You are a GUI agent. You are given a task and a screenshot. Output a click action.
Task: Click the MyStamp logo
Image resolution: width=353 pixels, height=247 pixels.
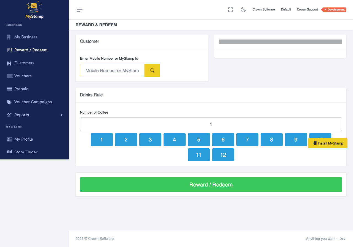[34, 10]
